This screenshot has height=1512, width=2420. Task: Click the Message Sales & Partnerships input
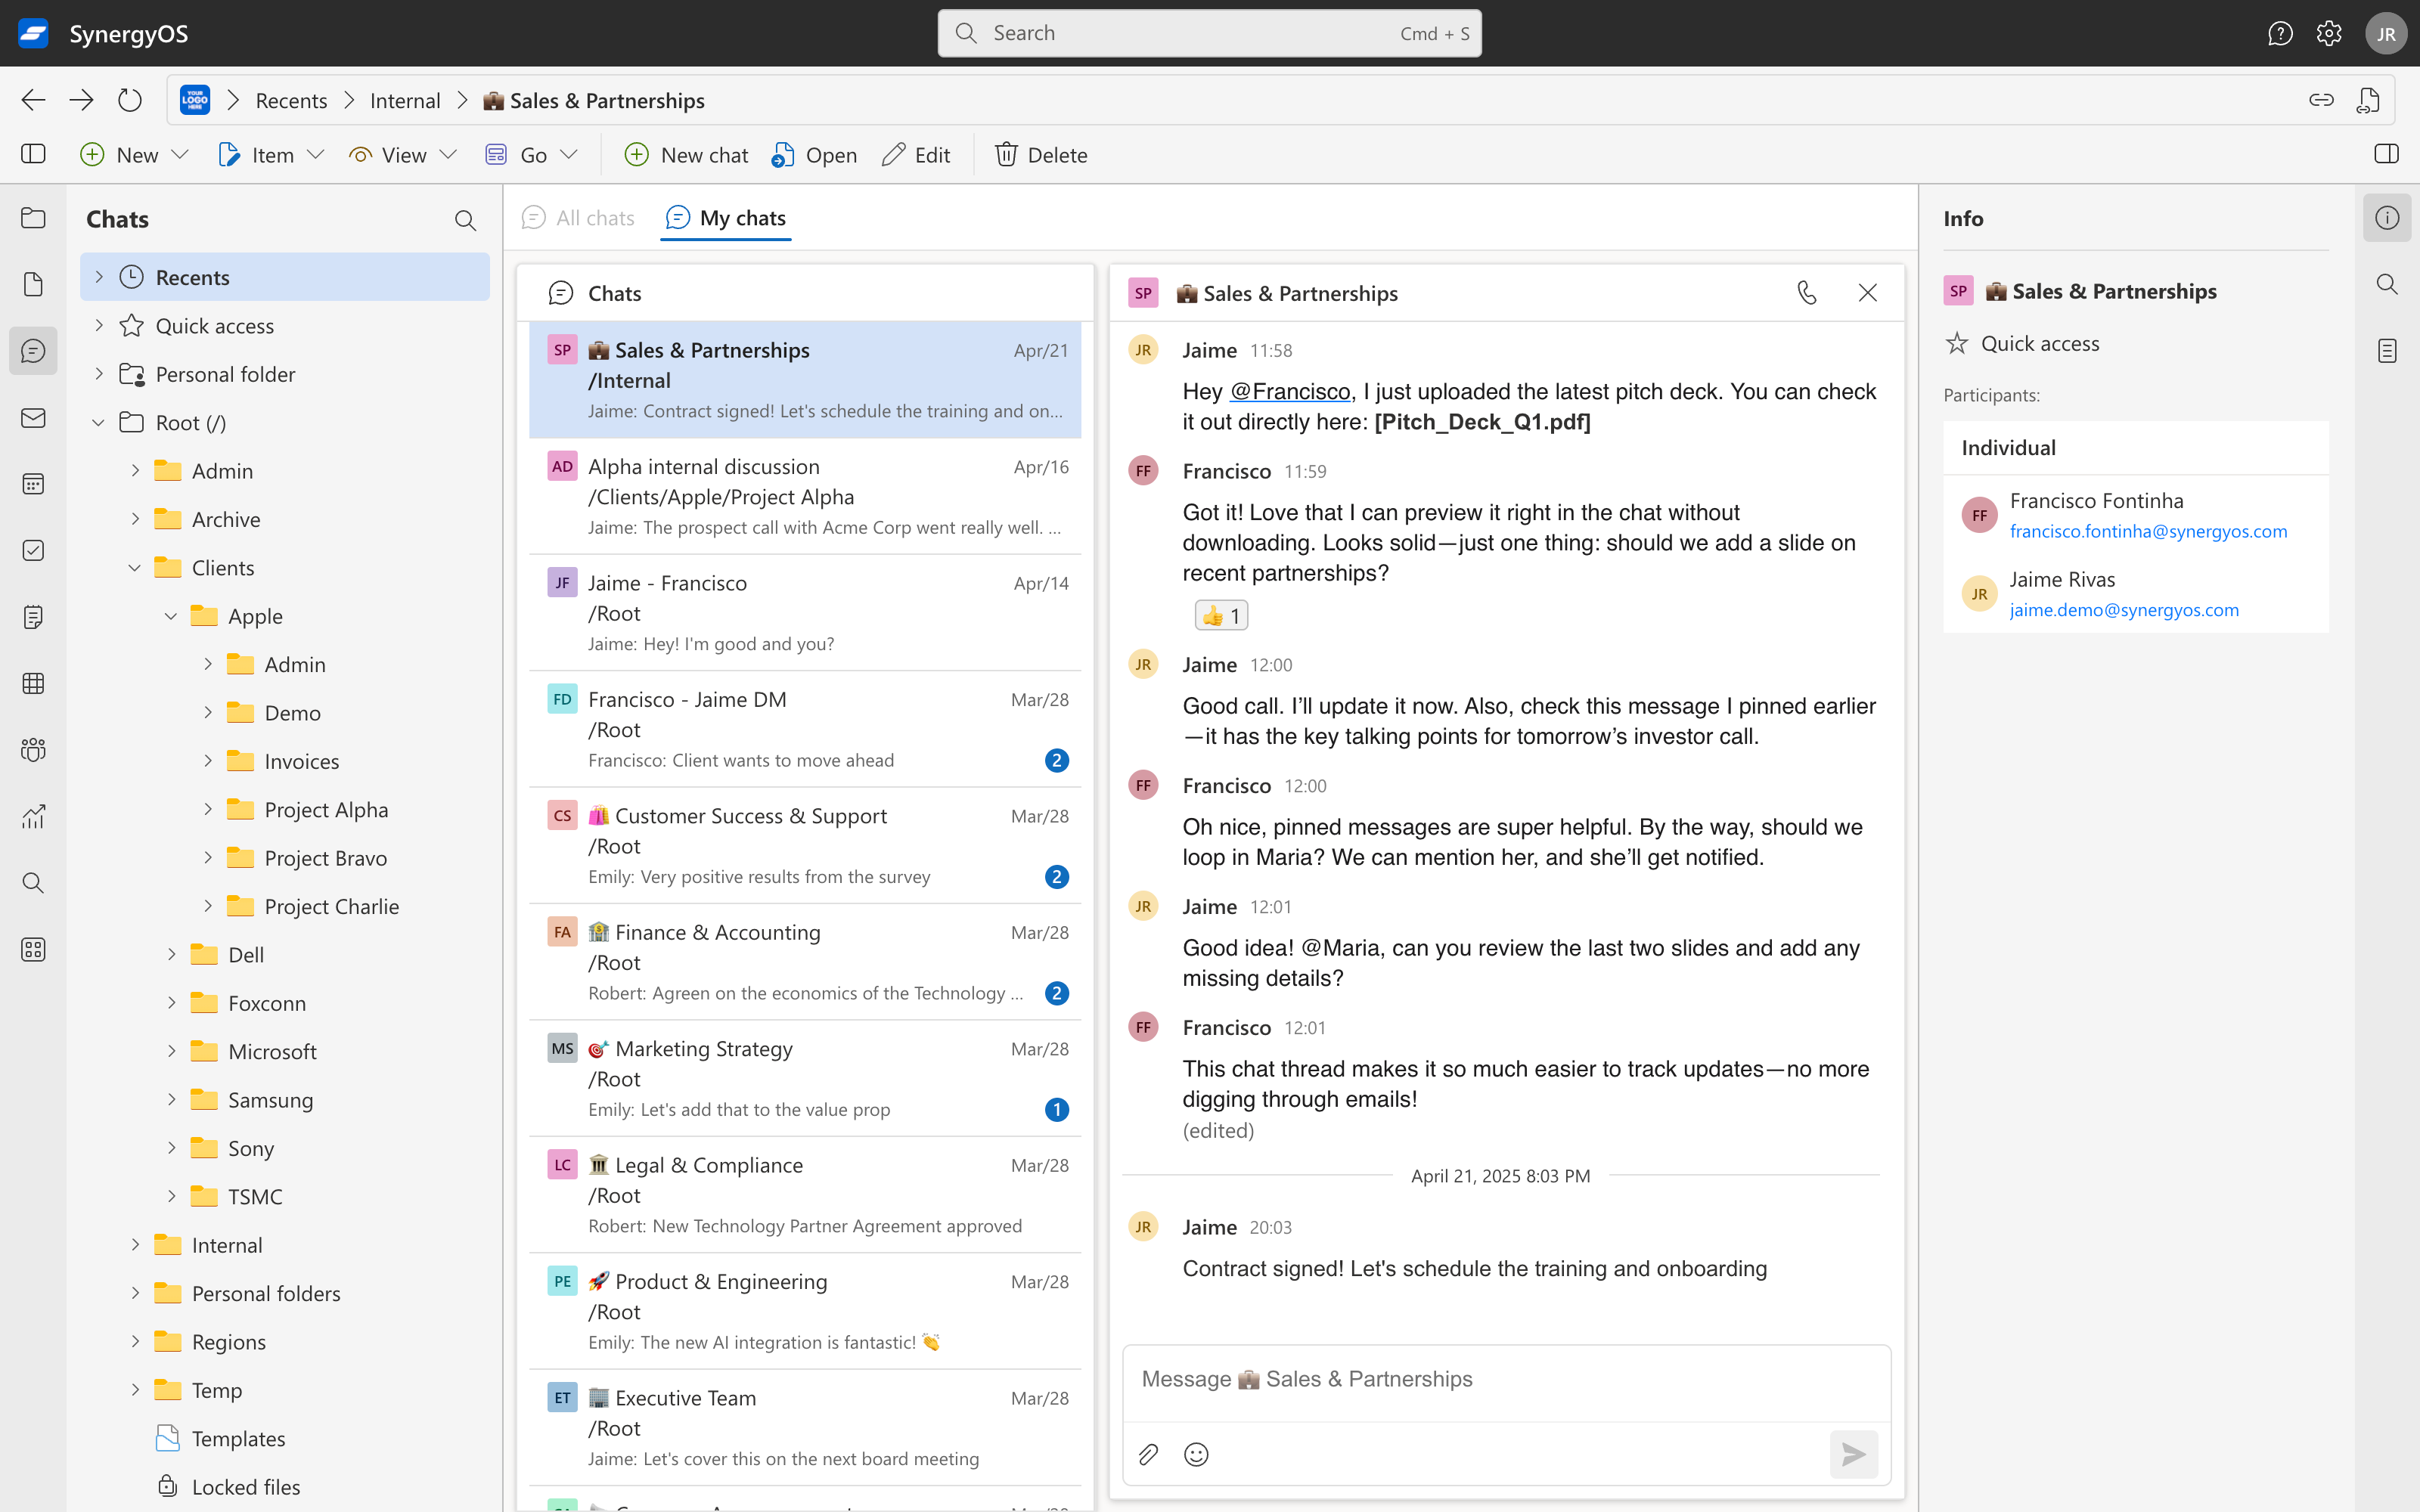(1506, 1379)
